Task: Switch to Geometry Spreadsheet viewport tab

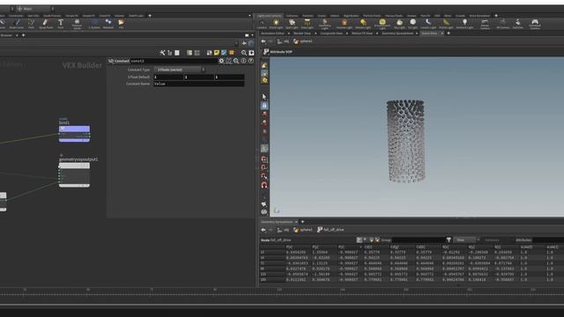Action: (x=397, y=33)
